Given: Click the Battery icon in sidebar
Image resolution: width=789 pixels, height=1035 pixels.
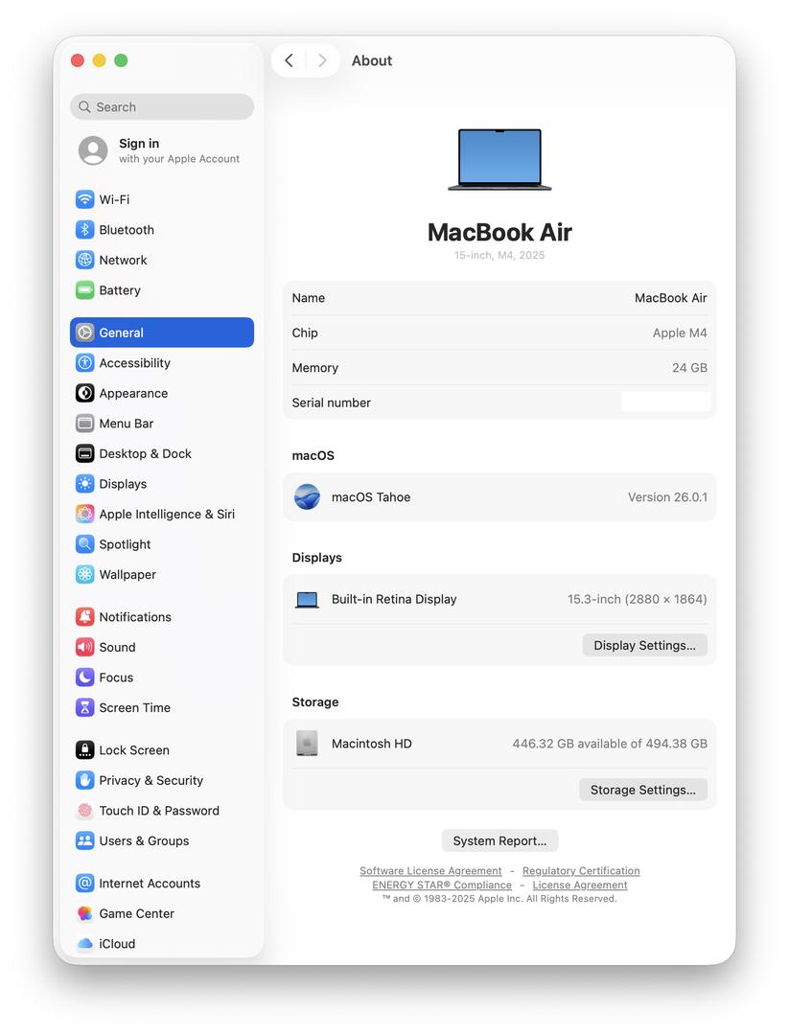Looking at the screenshot, I should (85, 290).
